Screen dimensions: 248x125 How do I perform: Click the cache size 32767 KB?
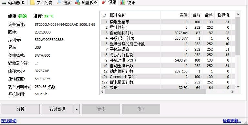click(42, 71)
